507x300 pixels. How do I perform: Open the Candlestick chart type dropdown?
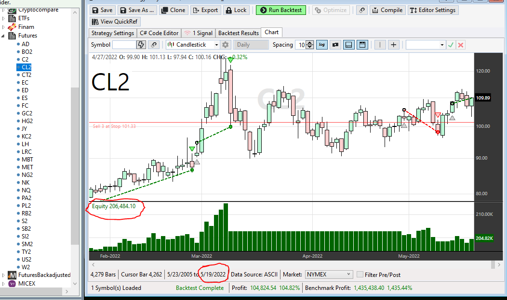pos(216,45)
